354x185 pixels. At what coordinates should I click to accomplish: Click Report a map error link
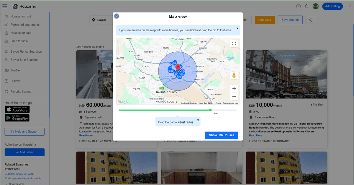point(231,103)
